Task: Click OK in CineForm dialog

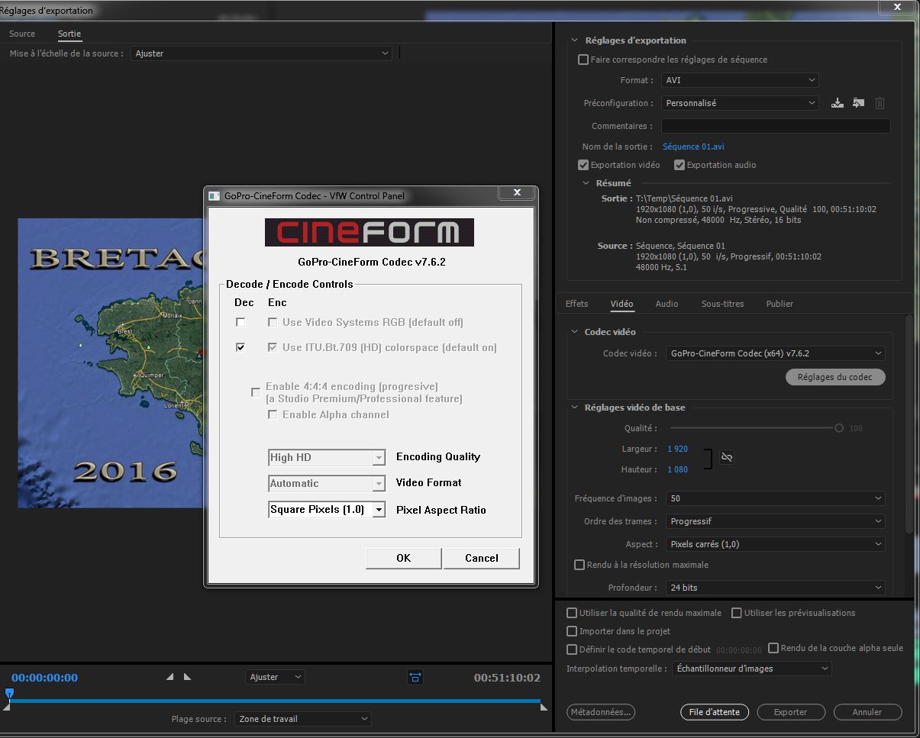Action: click(404, 558)
